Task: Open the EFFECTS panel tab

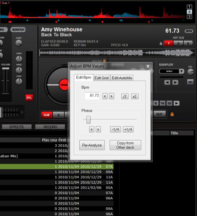Action: pyautogui.click(x=17, y=127)
